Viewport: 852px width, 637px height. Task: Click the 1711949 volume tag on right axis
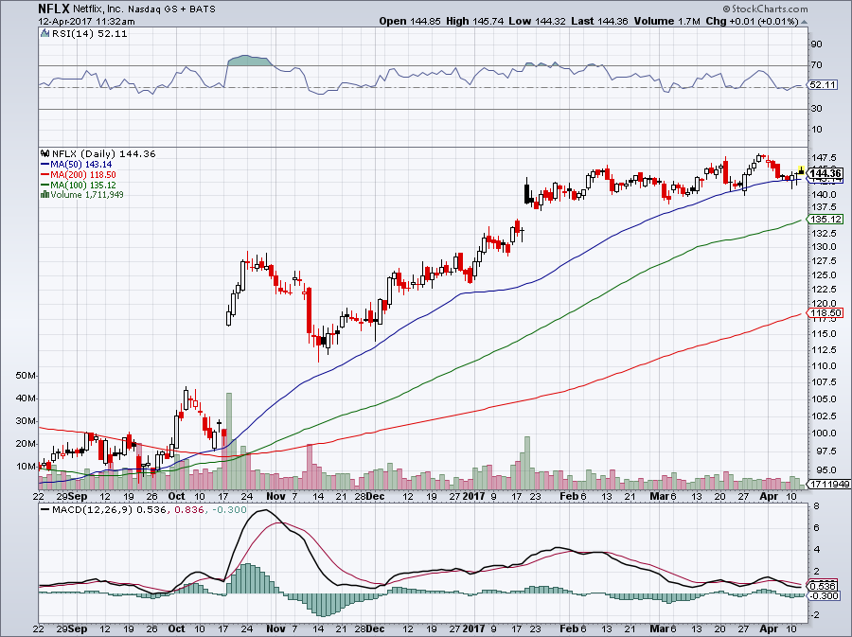click(x=829, y=484)
